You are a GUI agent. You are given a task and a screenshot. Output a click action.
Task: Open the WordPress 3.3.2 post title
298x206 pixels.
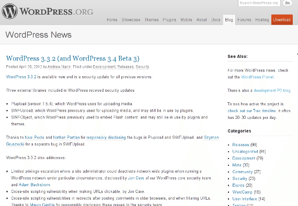click(73, 58)
